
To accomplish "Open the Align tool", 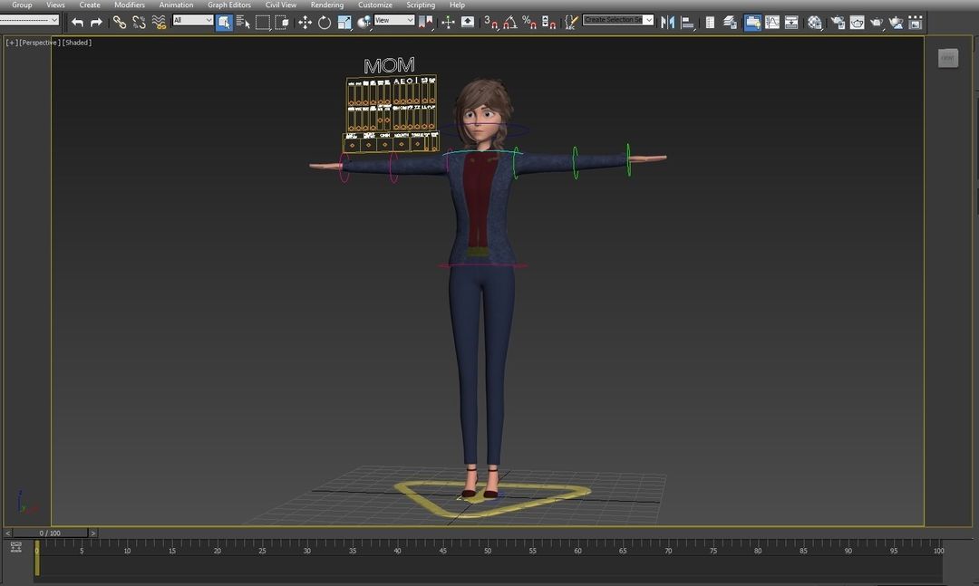I will point(686,22).
